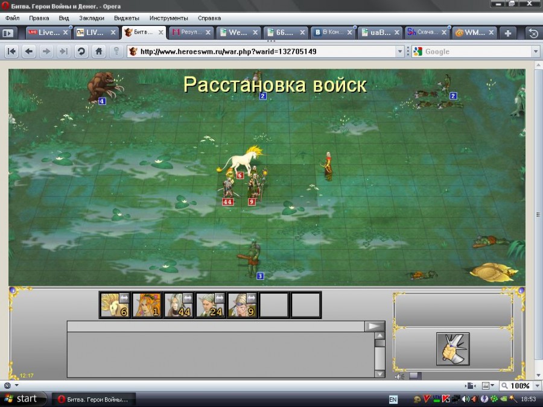The image size is (543, 407).
Task: Click chat scrollbar up arrow
Action: [380, 336]
